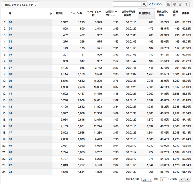193x184 pixels.
Task: Open hour 00 row link
Action: pos(10,22)
